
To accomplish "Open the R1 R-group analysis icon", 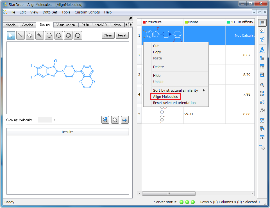I will click(x=262, y=147).
